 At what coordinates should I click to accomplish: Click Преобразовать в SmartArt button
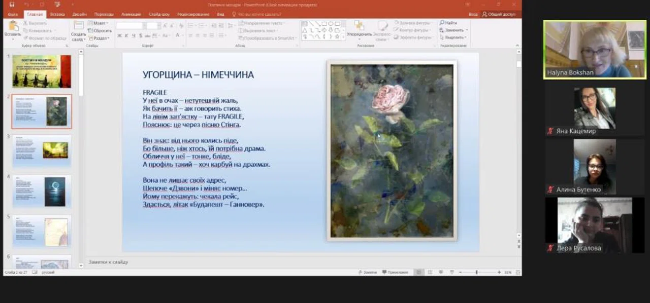click(266, 38)
